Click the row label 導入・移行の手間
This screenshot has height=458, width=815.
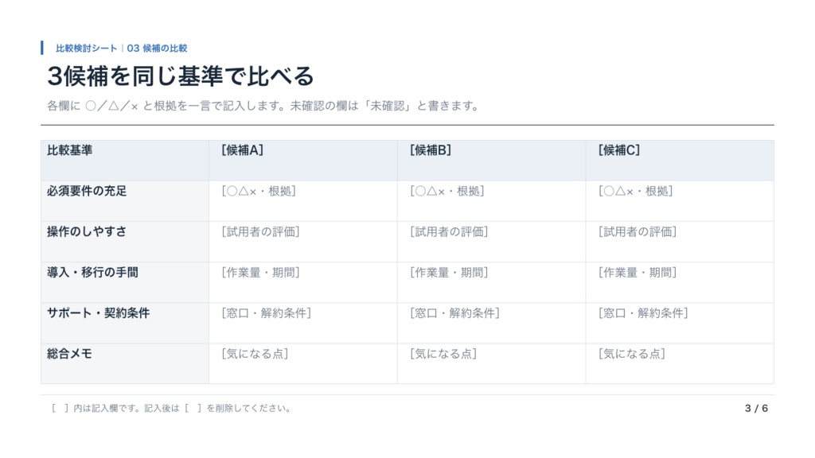tap(92, 273)
